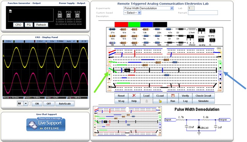
Task: Expand the Custom Saved Select dropdown
Action: pos(132,13)
